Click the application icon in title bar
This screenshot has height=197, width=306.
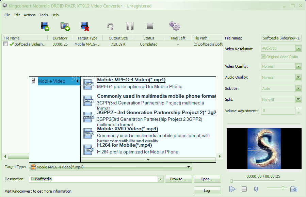[x=5, y=5]
